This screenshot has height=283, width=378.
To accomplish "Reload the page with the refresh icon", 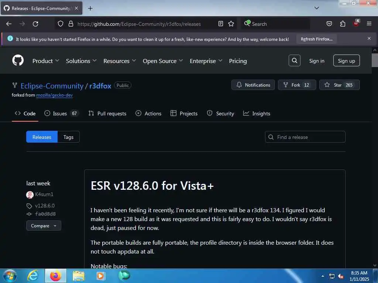I will pos(35,24).
